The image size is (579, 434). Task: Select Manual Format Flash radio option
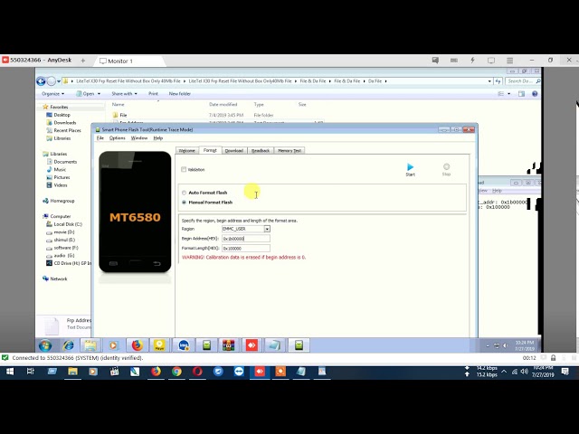tap(184, 203)
